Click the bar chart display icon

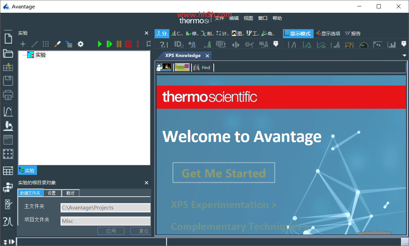pyautogui.click(x=392, y=45)
